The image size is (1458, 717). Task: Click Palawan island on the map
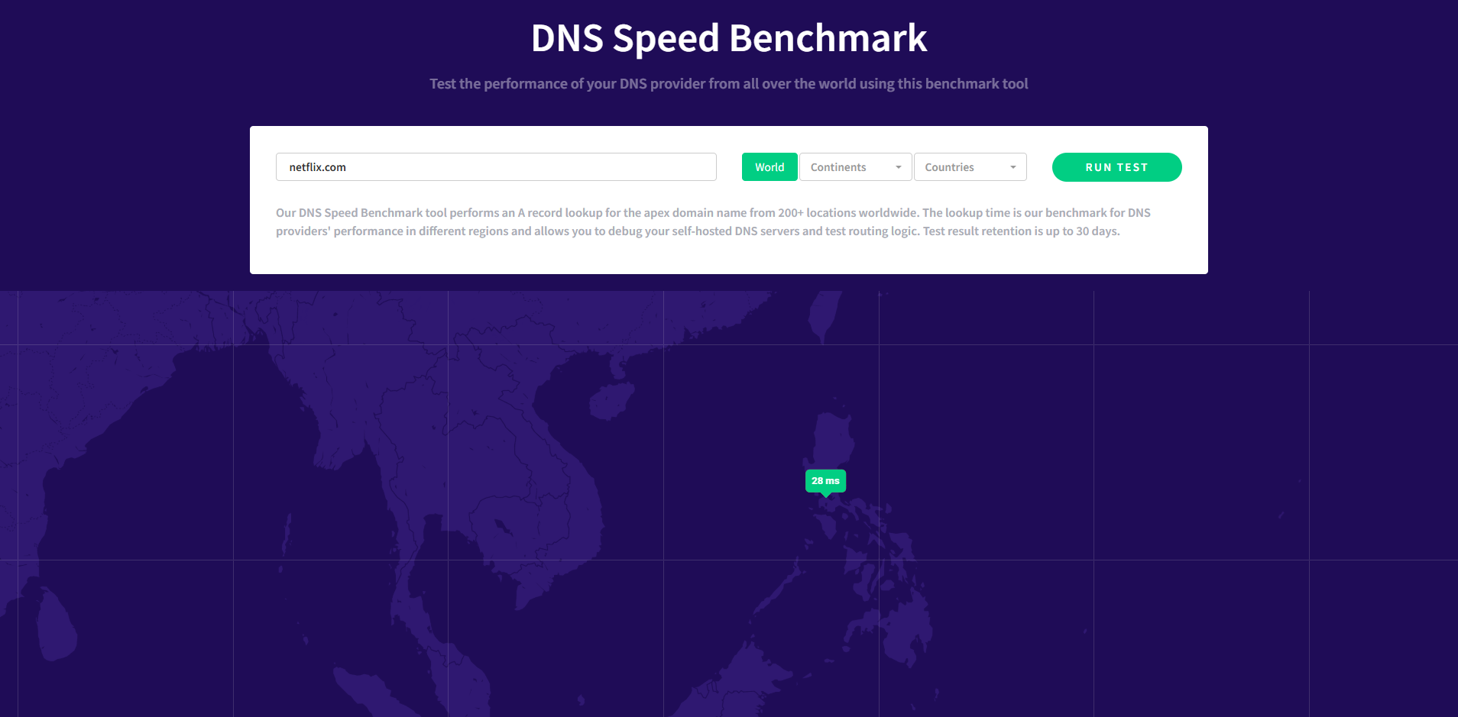coord(779,588)
